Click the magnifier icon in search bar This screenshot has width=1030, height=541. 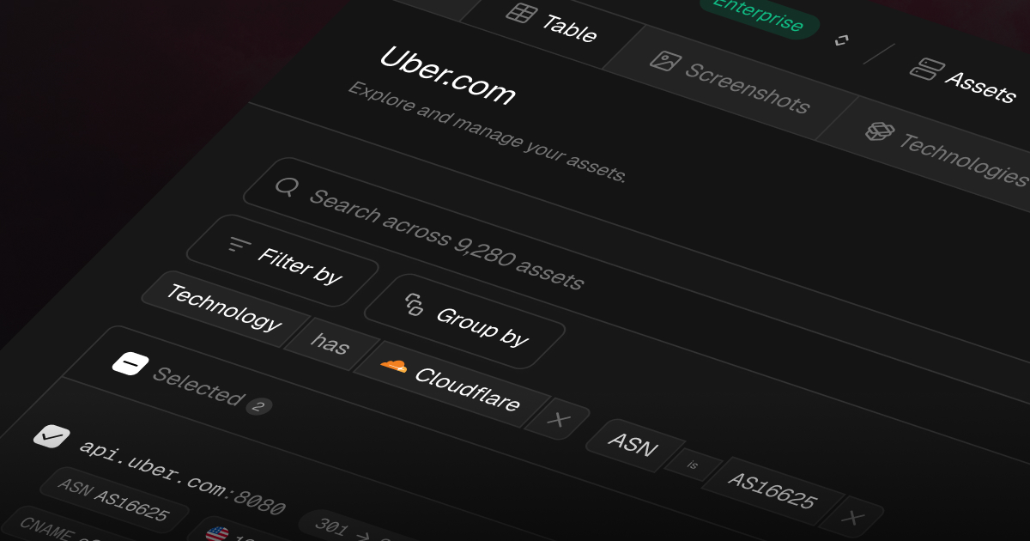[x=287, y=187]
